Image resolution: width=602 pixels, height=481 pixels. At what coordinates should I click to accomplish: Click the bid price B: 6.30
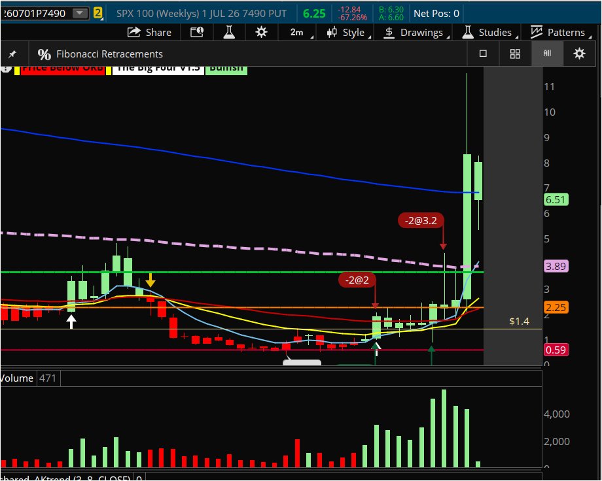pyautogui.click(x=391, y=10)
